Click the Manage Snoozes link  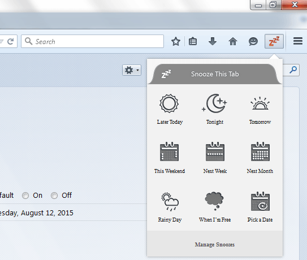click(215, 245)
